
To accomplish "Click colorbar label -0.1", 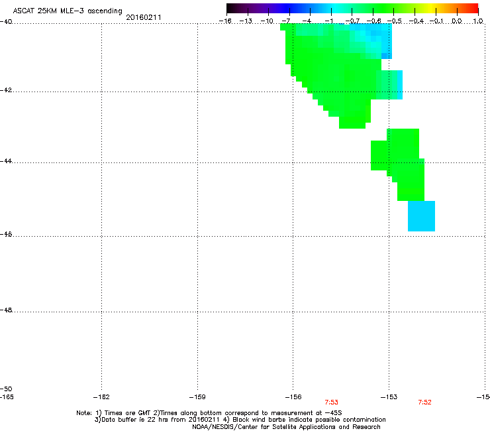I will tap(436, 21).
